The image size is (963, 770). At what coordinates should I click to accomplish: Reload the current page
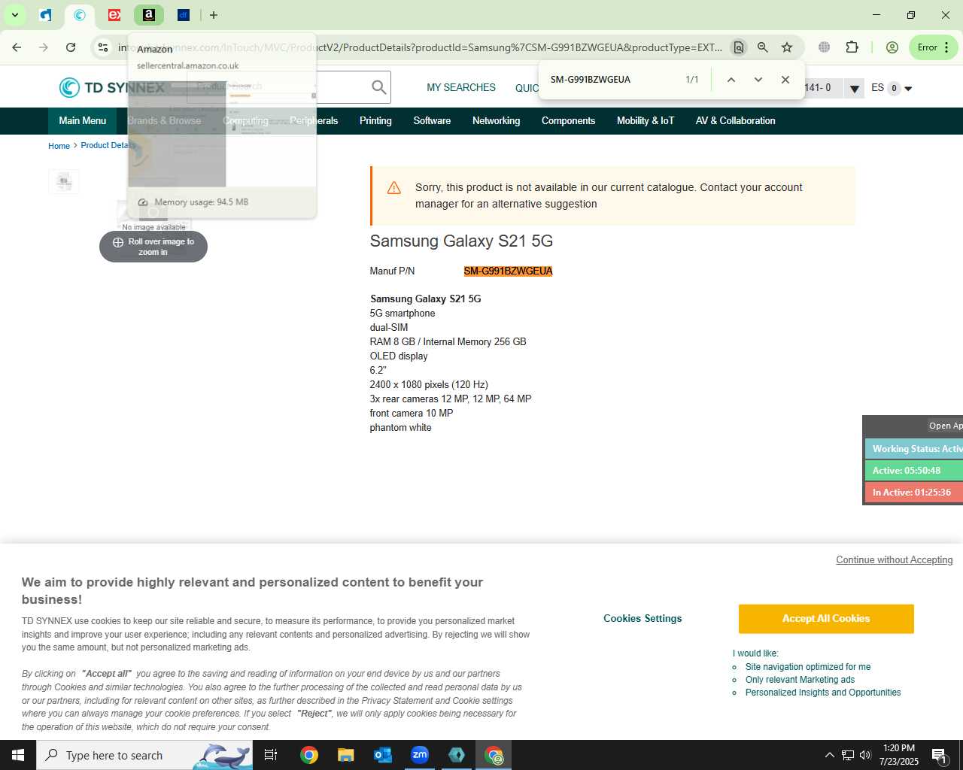[x=71, y=47]
